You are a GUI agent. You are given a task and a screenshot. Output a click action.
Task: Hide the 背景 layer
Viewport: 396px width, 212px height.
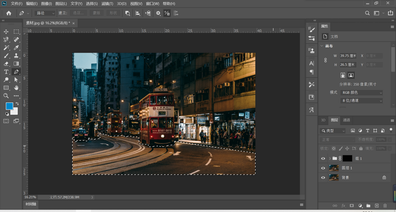[x=323, y=177]
